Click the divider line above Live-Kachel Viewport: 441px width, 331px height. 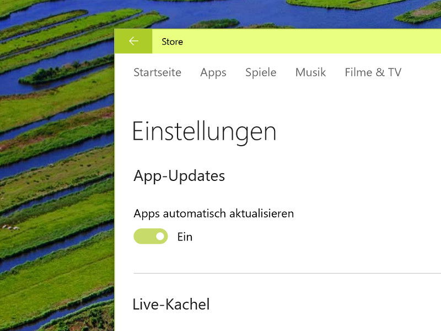(287, 273)
